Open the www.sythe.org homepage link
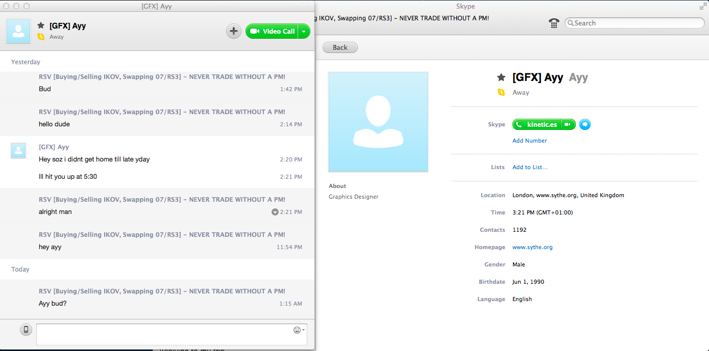Screen dimensions: 709x351 point(532,247)
